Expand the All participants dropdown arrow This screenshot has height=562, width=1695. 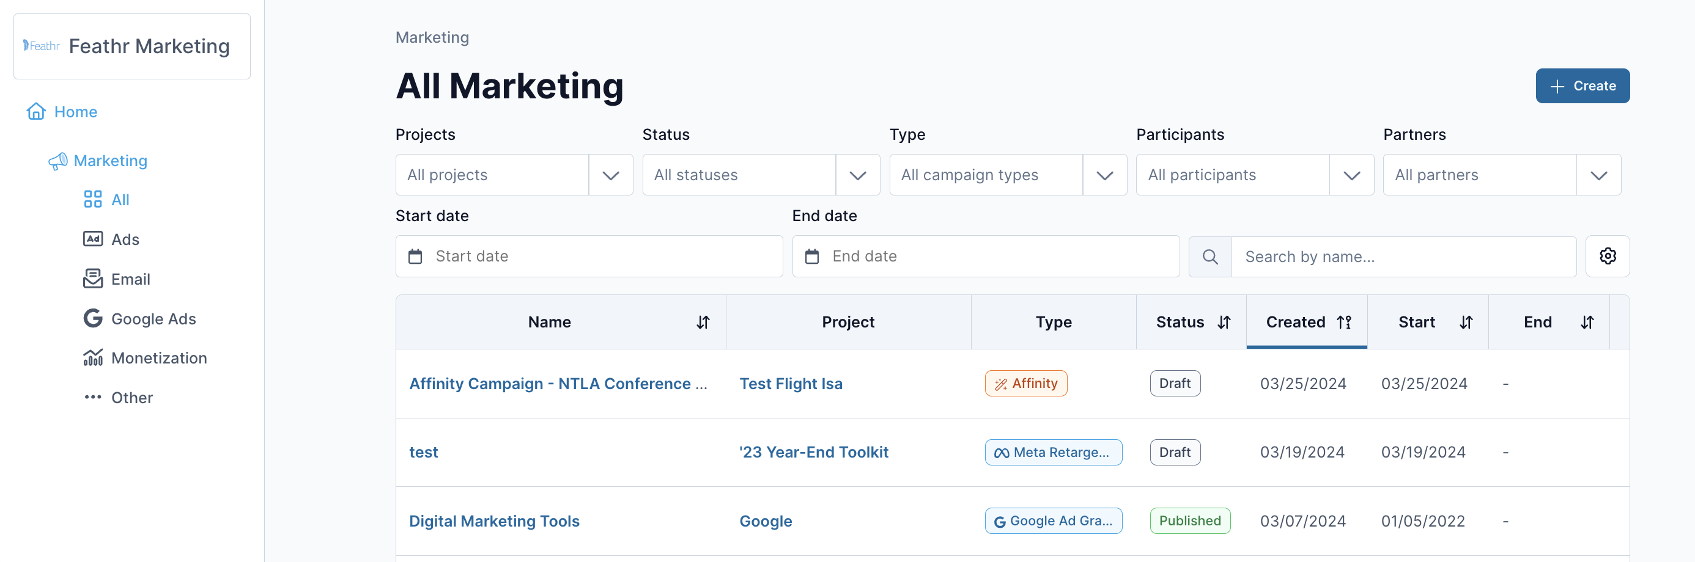tap(1351, 175)
